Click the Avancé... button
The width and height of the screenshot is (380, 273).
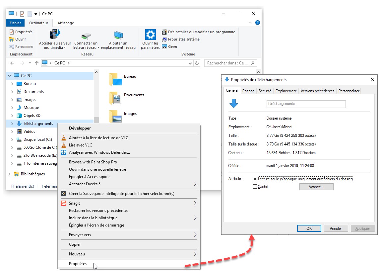[316, 187]
